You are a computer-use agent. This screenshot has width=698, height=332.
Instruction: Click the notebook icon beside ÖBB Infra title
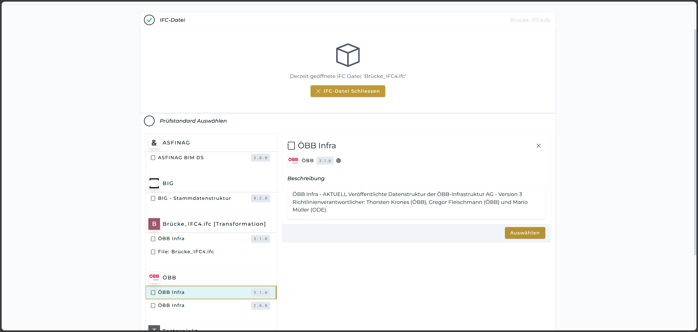pos(291,146)
